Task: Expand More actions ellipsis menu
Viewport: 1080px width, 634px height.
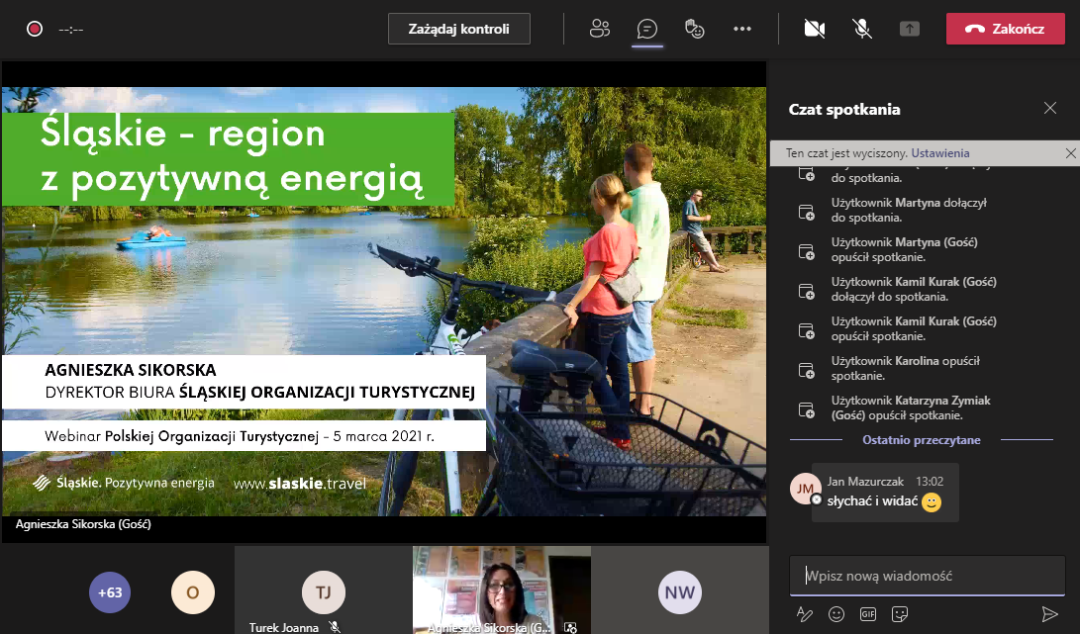Action: point(742,29)
